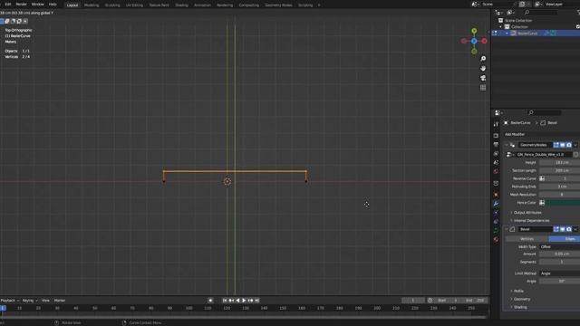Viewport: 580px width, 326px height.
Task: Jump to previous keyframe
Action: [231, 301]
